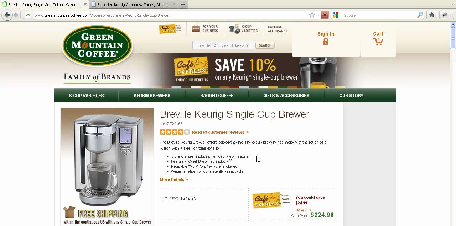Switch to Exclusive Keurig Coupons tab
The width and height of the screenshot is (456, 226).
pos(132,5)
